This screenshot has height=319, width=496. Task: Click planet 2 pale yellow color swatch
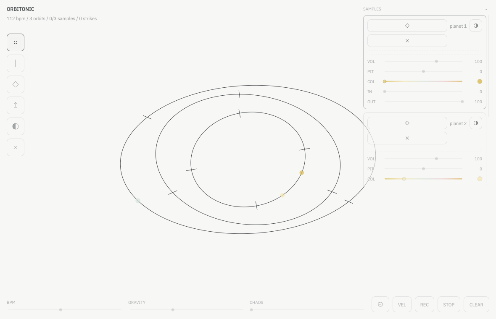(x=480, y=179)
